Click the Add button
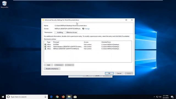Screen dimensions: 176x99 click(48, 65)
